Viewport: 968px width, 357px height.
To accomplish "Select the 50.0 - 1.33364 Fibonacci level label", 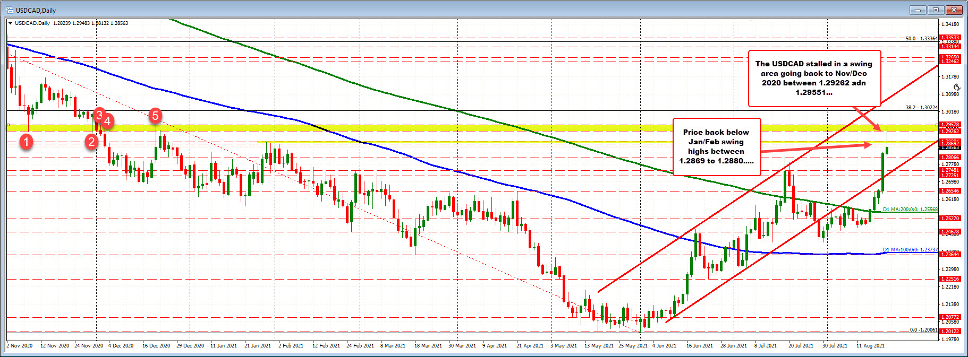I will pyautogui.click(x=921, y=39).
